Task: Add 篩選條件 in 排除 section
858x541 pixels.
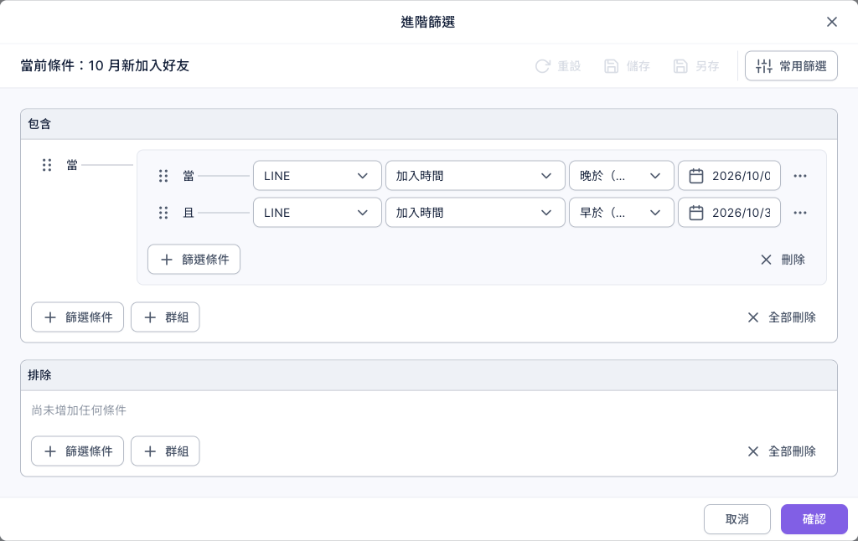Action: click(77, 451)
